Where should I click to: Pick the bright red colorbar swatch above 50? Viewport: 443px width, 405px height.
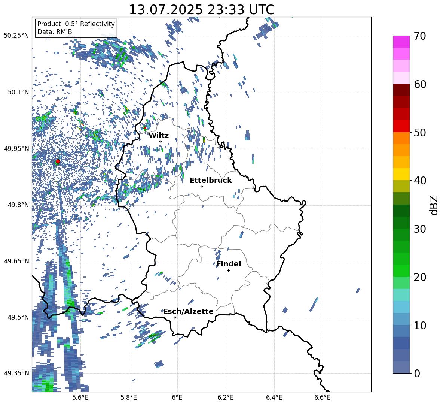point(401,126)
